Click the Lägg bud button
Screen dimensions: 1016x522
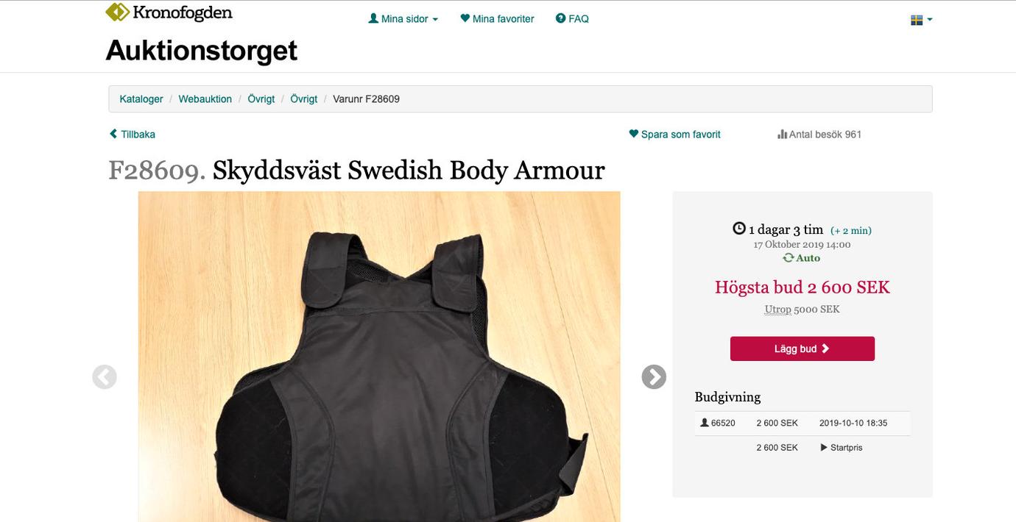(x=802, y=348)
